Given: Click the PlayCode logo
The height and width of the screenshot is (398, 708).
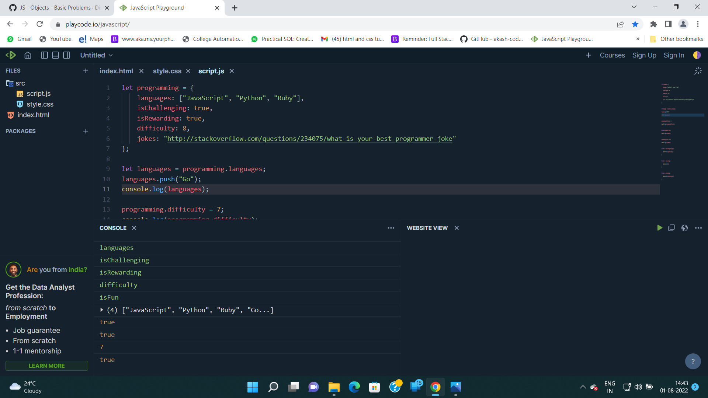Looking at the screenshot, I should pos(11,55).
